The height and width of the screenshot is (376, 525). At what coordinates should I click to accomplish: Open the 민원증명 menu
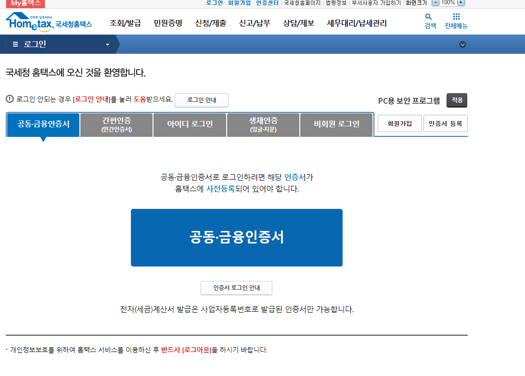(168, 23)
